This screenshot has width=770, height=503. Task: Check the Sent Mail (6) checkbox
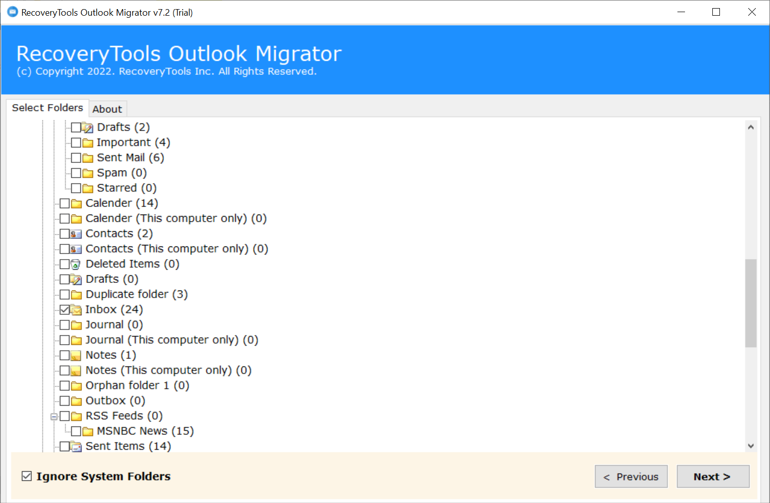coord(76,158)
